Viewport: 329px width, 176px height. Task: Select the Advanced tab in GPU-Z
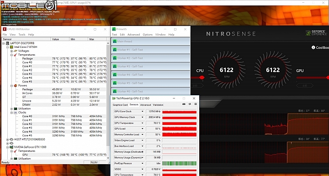point(145,105)
